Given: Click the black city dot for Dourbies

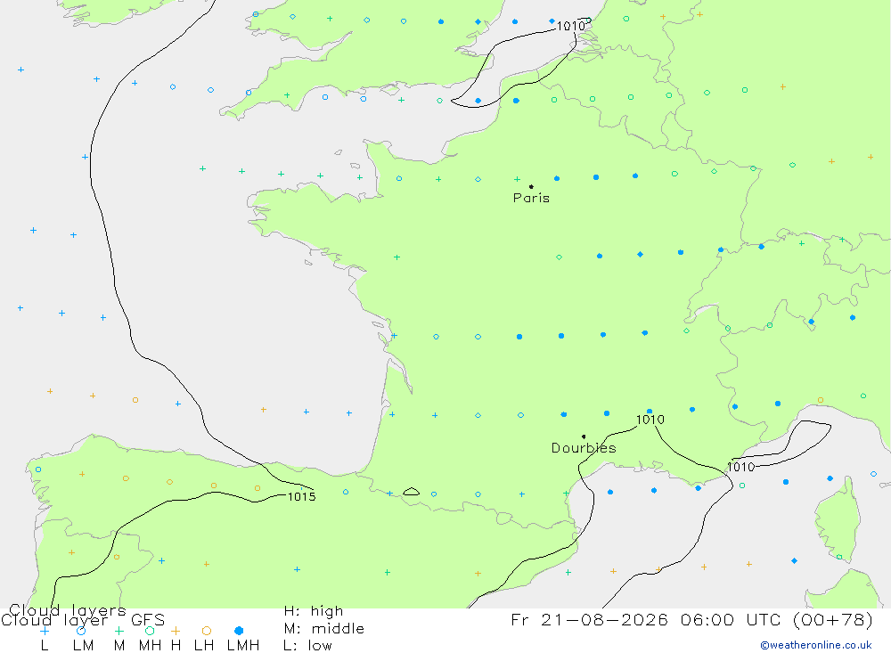Looking at the screenshot, I should coord(584,437).
